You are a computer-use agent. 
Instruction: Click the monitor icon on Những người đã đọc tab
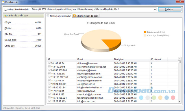(x=48, y=16)
